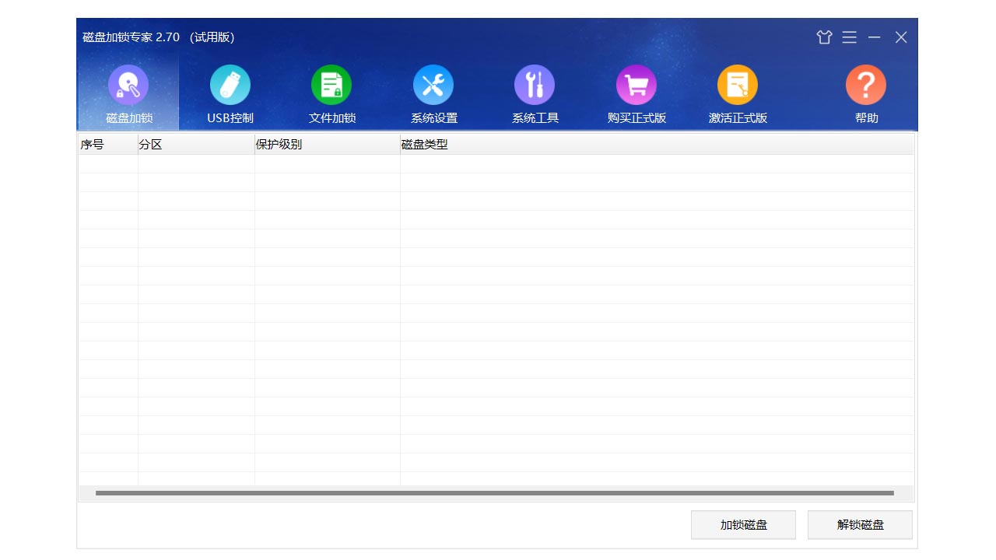Sort by the 序号 column header
996x560 pixels.
[x=107, y=145]
